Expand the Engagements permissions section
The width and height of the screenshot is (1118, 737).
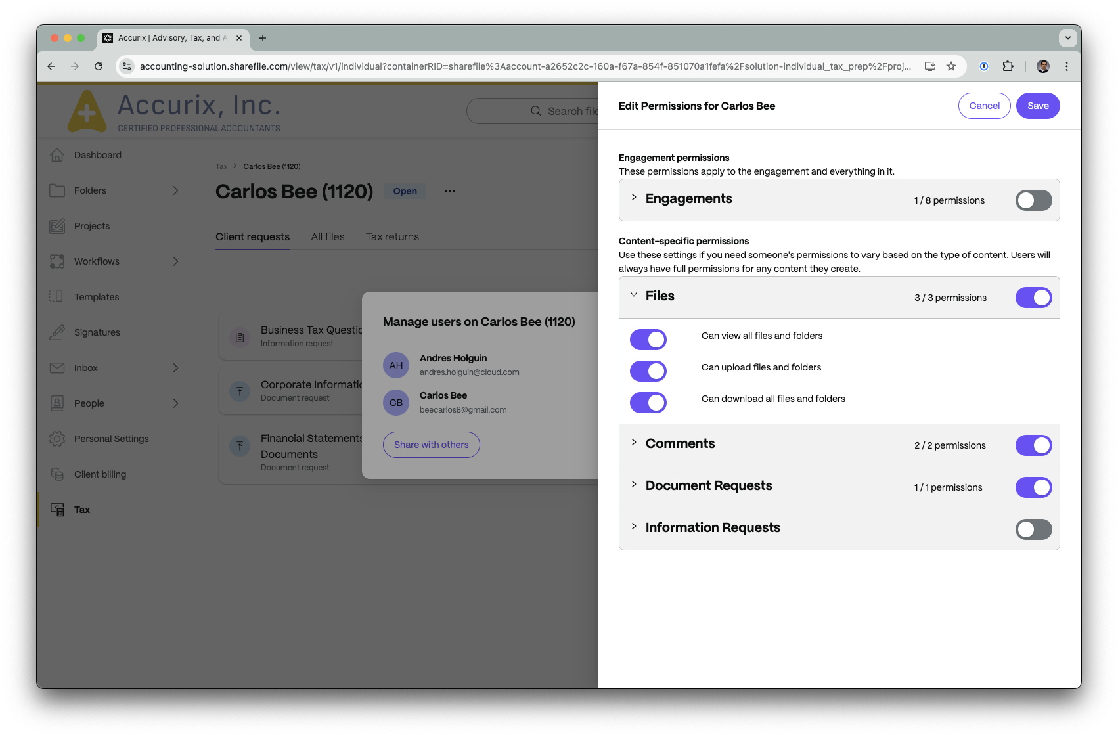pos(634,198)
